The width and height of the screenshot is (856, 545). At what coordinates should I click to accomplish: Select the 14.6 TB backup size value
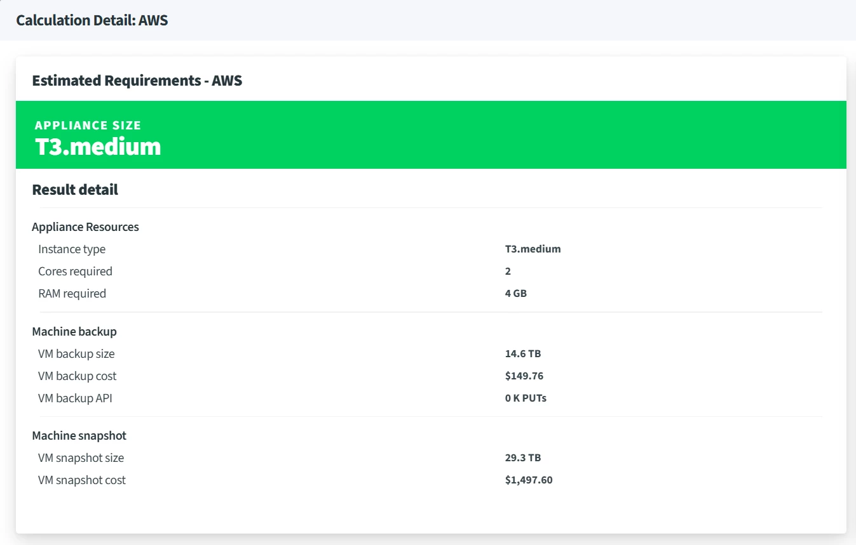[523, 354]
